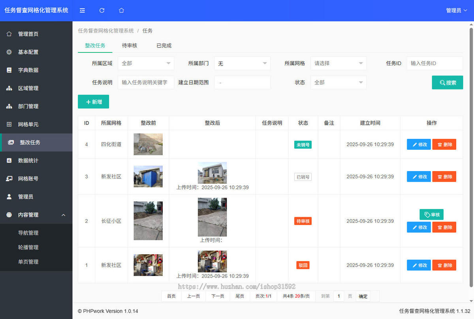474x319 pixels.
Task: Open 数据统计 in sidebar
Action: [x=36, y=160]
